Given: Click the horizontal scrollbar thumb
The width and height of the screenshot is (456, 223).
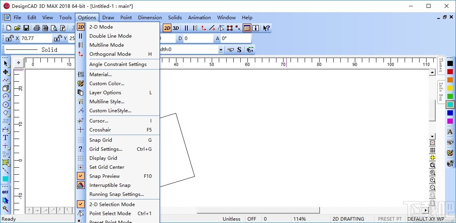Looking at the screenshot, I should [x=258, y=210].
